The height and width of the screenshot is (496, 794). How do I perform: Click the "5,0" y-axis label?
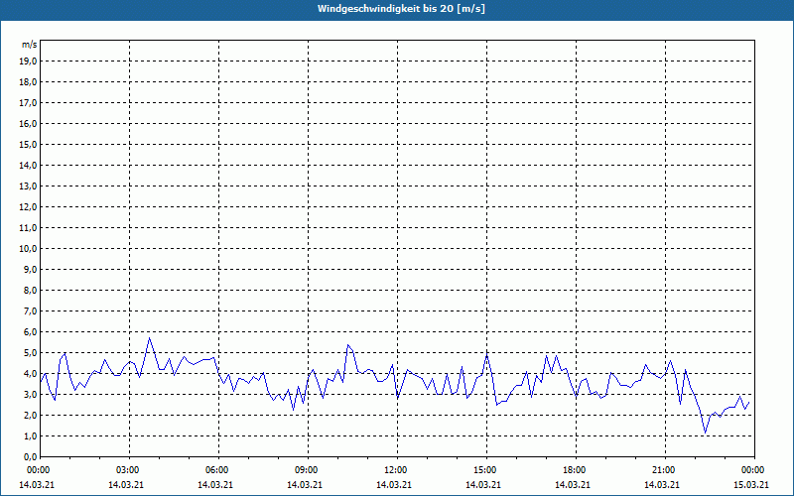[x=30, y=353]
